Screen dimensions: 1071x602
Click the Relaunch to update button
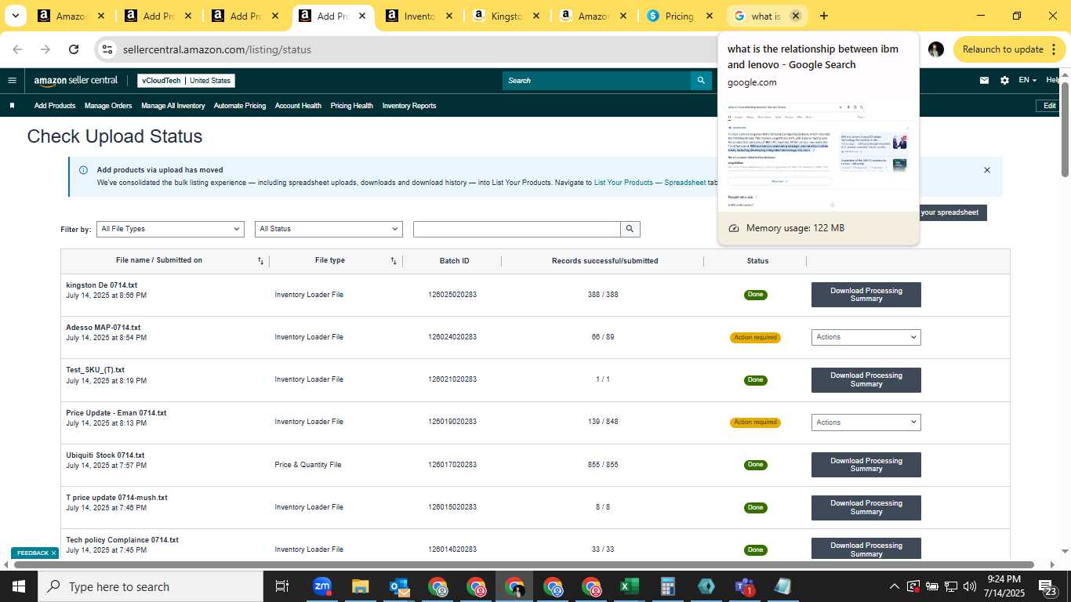coord(1009,49)
